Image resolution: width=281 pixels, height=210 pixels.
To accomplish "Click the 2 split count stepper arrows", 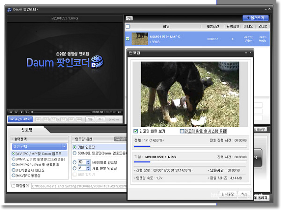I will point(88,168).
